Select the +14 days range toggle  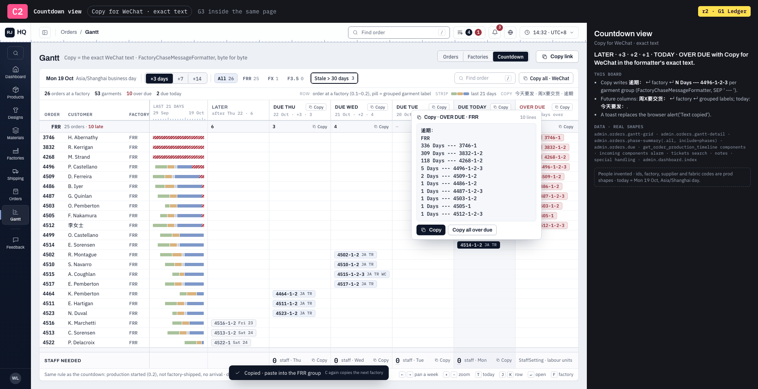197,79
